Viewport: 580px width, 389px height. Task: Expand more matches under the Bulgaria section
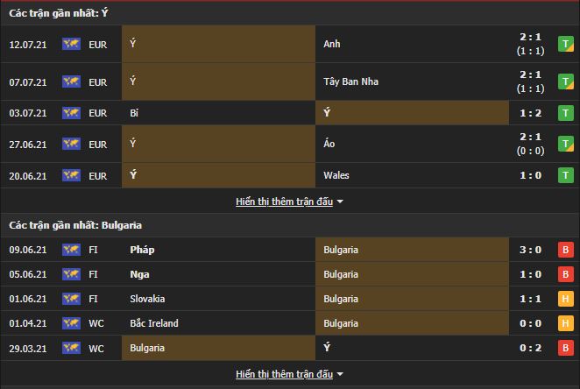(284, 374)
